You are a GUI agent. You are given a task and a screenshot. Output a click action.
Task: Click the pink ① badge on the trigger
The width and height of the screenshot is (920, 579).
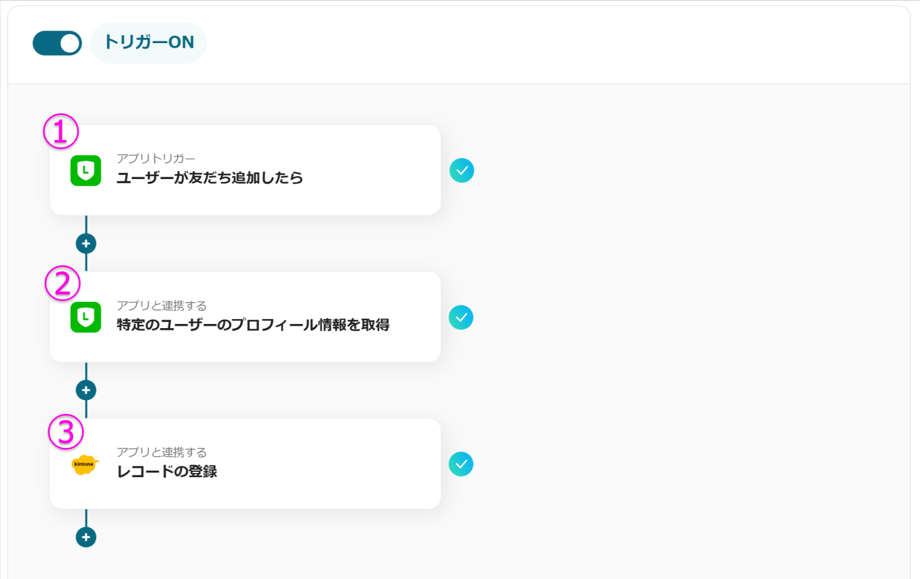pyautogui.click(x=61, y=132)
